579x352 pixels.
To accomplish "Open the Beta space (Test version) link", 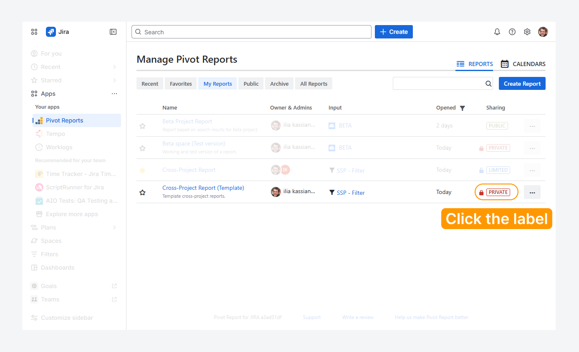I will pos(194,143).
